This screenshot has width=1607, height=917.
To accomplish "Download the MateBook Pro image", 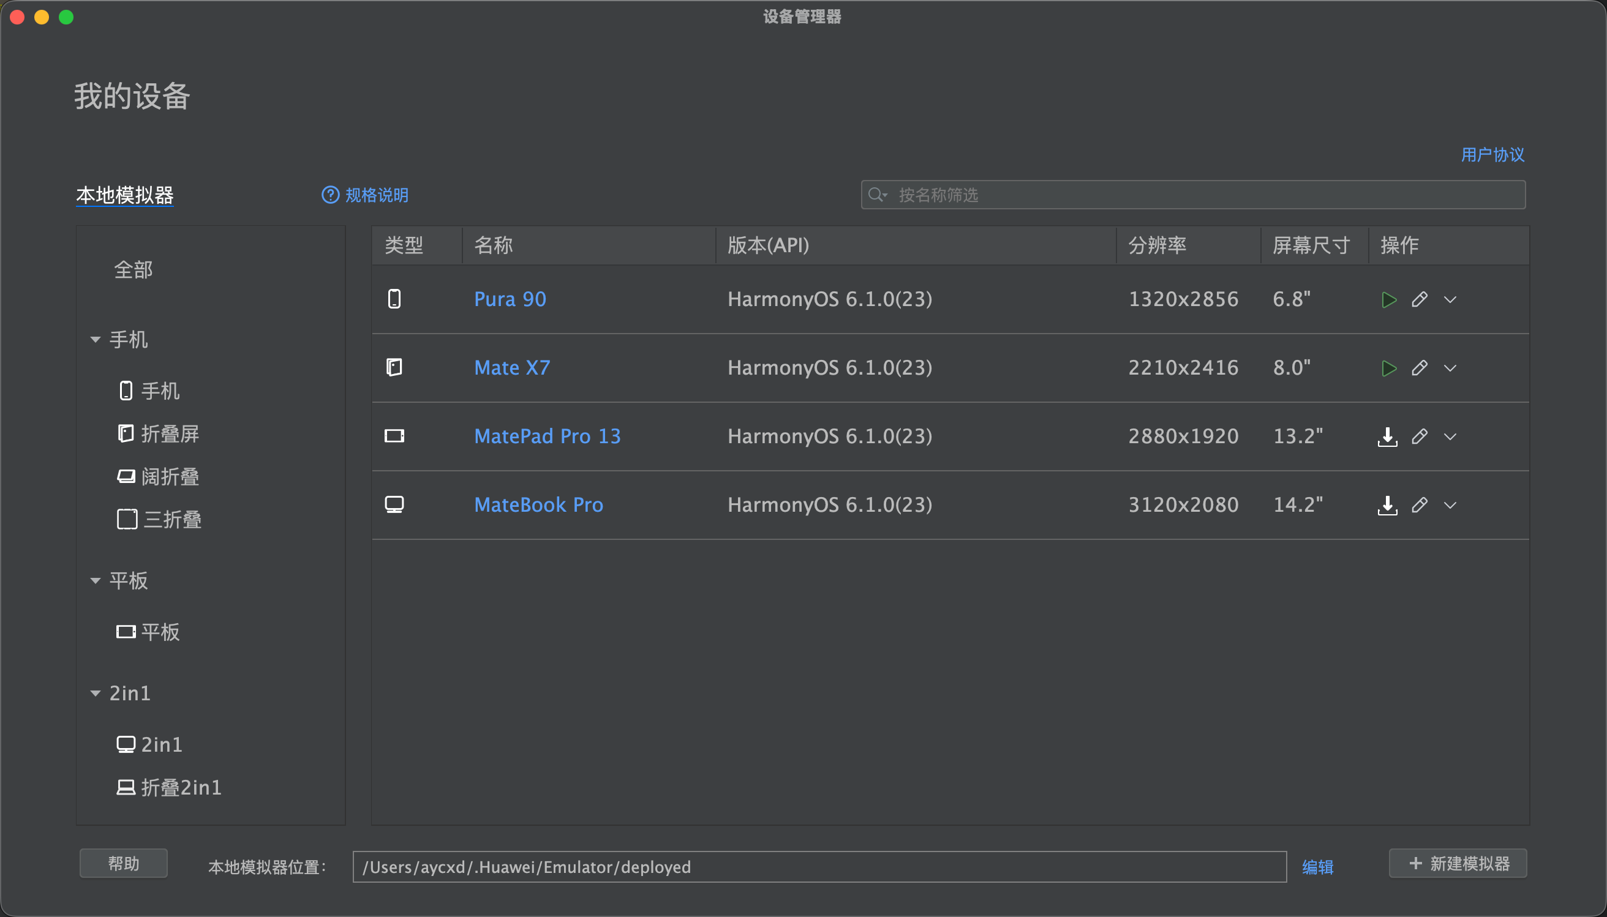I will (1387, 505).
